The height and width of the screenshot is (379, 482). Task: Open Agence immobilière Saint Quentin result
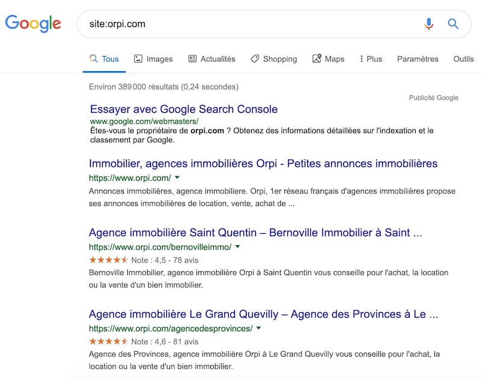coord(255,233)
